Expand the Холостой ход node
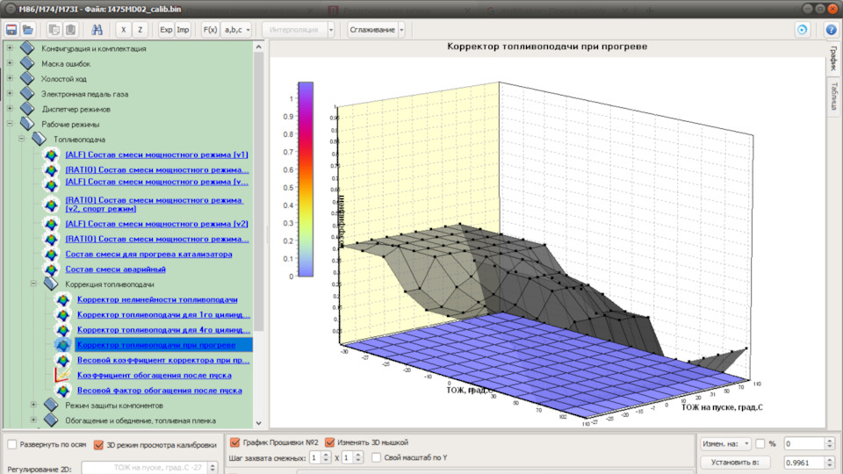The image size is (843, 474). [10, 78]
